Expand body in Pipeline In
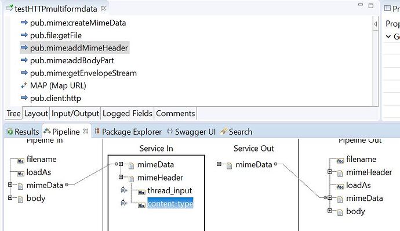 click(10, 197)
